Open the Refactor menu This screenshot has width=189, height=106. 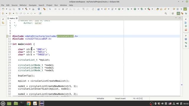[x=23, y=5]
